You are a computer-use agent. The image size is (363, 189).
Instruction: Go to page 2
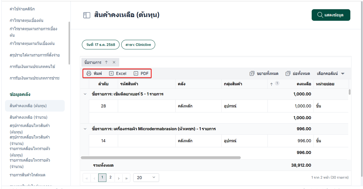[x=110, y=177]
